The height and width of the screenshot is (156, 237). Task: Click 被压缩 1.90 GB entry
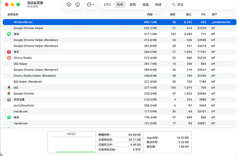click(168, 146)
